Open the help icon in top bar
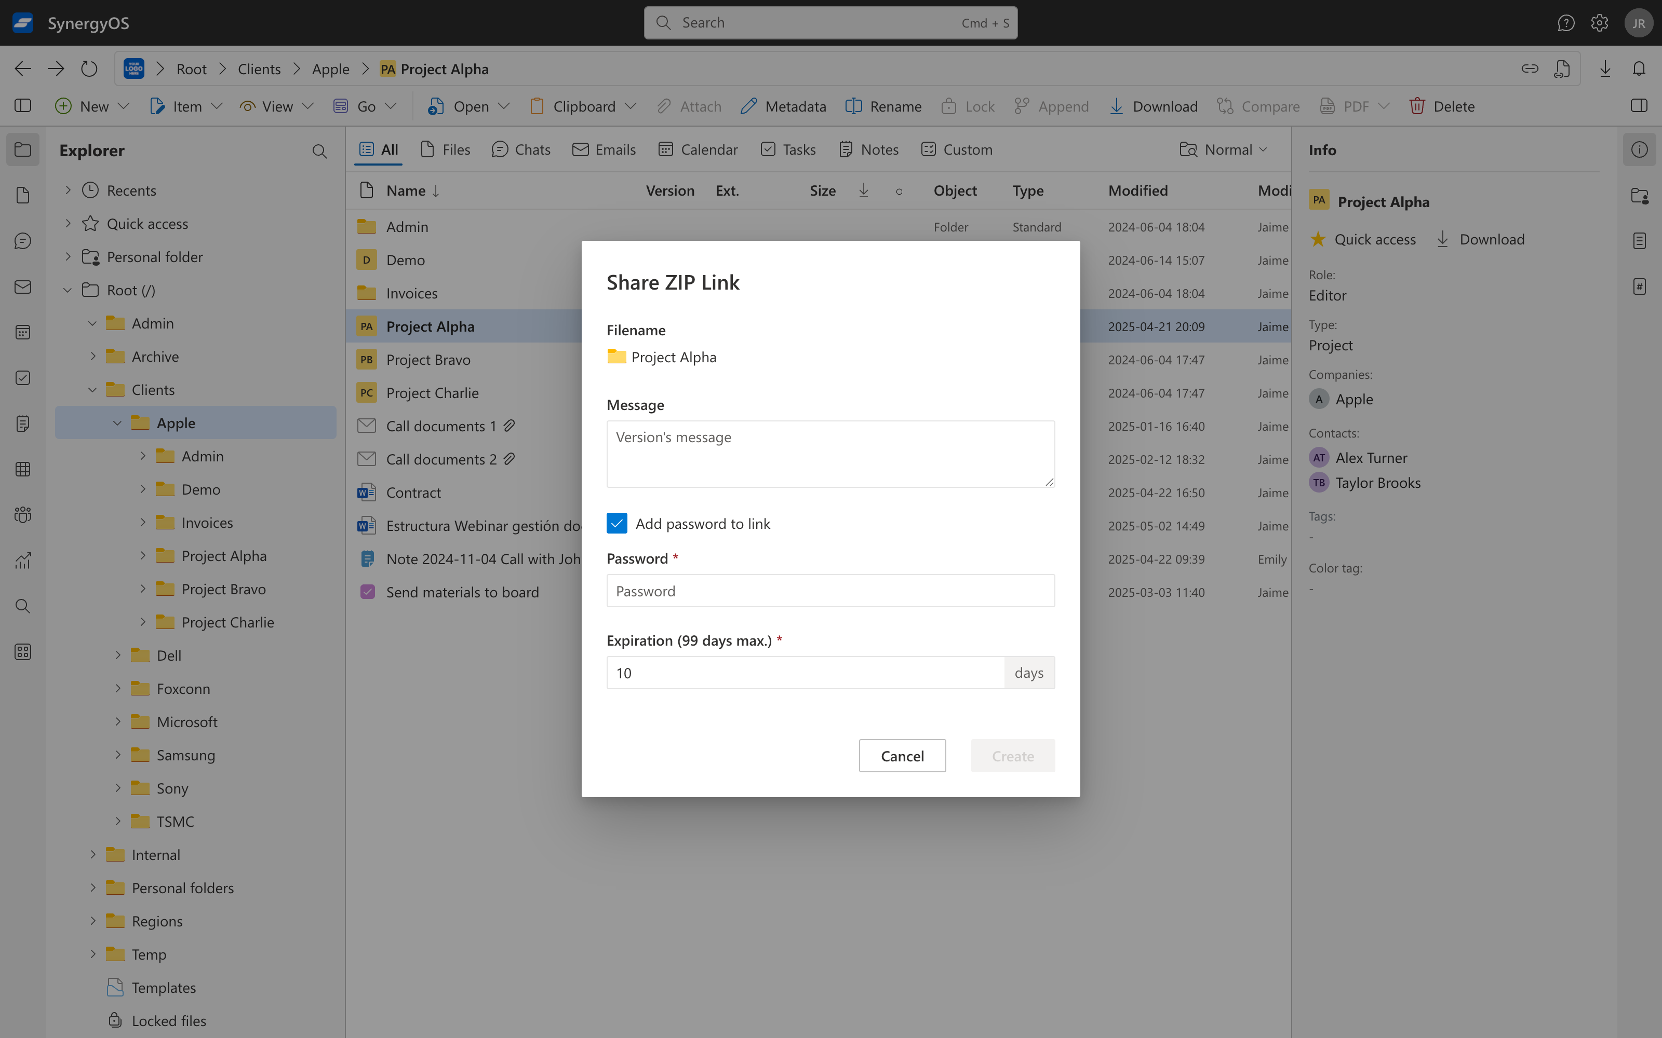 point(1566,23)
